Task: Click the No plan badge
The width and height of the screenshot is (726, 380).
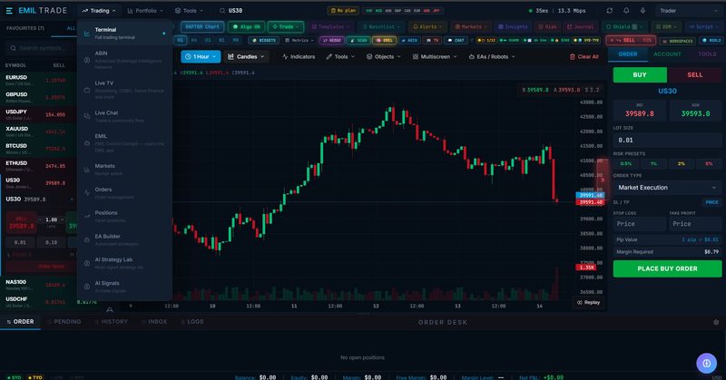Action: pos(343,11)
